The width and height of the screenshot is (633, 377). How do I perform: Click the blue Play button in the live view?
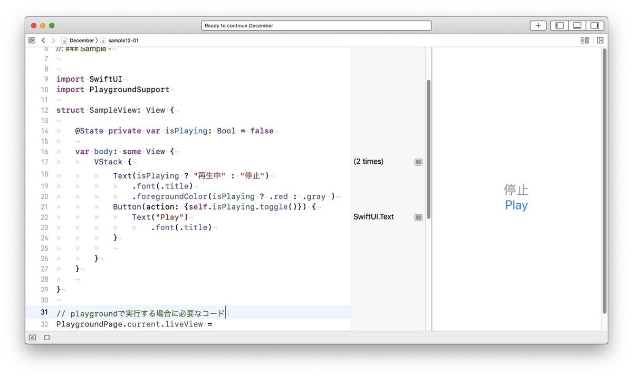point(516,205)
